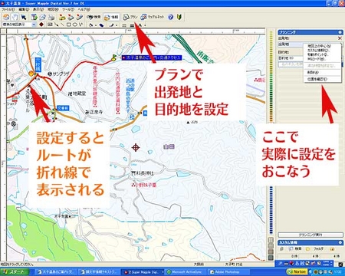The height and width of the screenshot is (276, 345).
Task: Click the green-yellow beginner mark icon
Action: [179, 17]
